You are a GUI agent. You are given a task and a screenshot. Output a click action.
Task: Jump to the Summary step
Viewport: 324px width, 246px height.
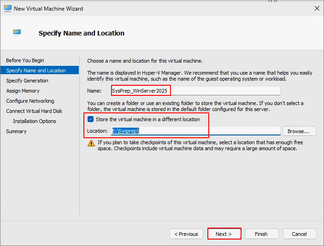tap(16, 131)
